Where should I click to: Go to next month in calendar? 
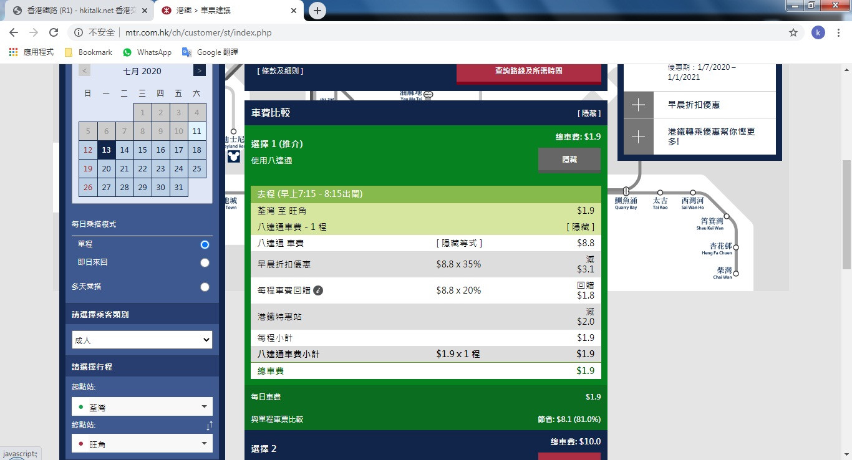point(199,70)
